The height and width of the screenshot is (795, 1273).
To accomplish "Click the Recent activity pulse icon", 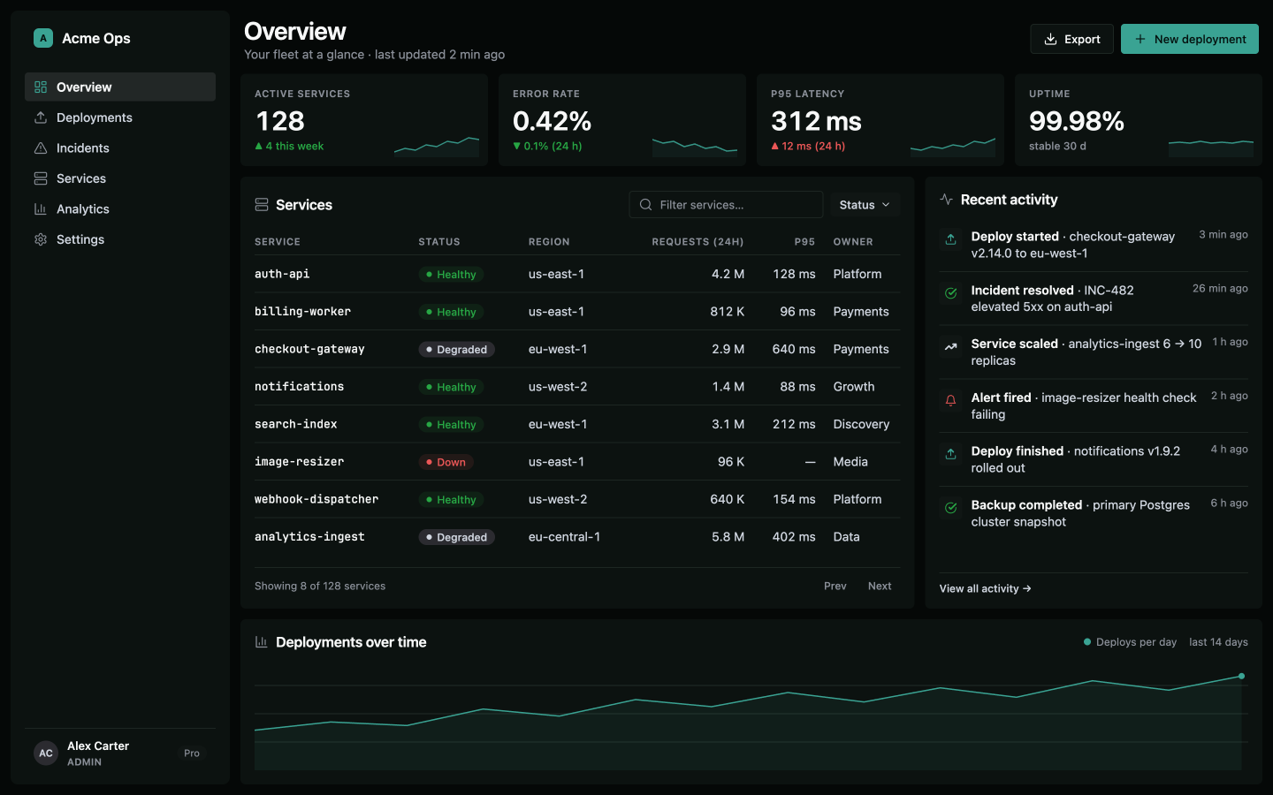I will click(x=947, y=200).
